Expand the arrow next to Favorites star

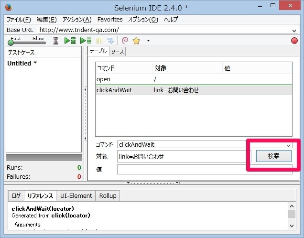pos(148,41)
